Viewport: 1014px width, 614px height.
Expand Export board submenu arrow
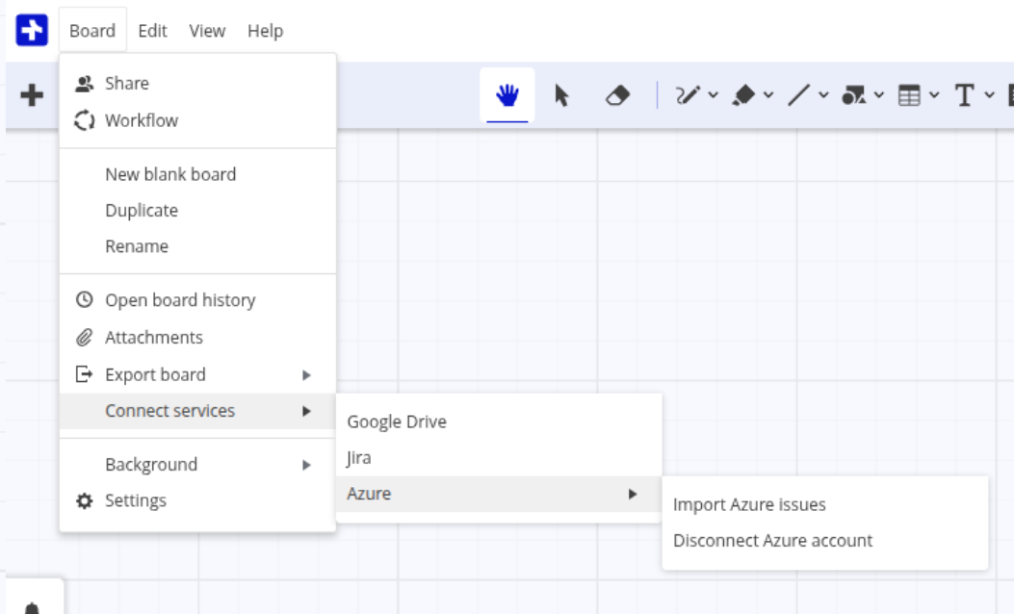coord(306,375)
